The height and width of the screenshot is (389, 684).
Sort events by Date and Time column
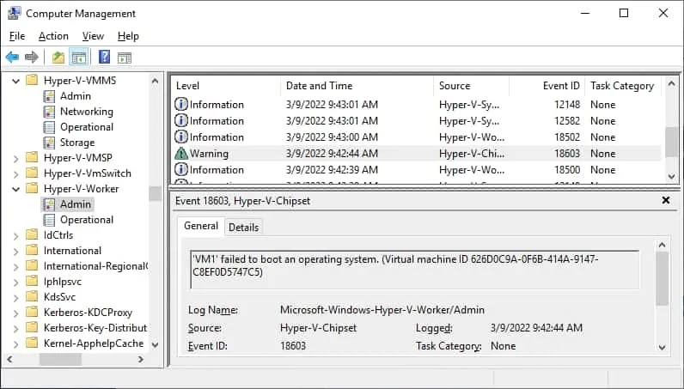pos(319,86)
